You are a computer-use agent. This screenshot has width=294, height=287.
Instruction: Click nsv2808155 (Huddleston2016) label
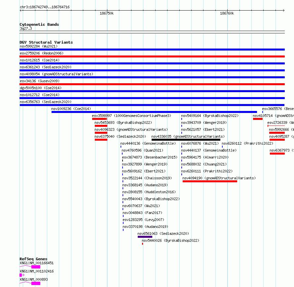[x=149, y=192]
